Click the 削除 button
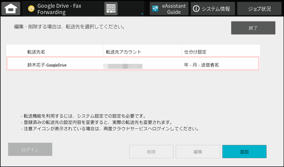This screenshot has height=167, width=284. click(151, 151)
